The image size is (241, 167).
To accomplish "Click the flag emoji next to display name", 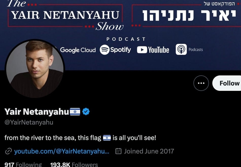I will click(x=75, y=112).
